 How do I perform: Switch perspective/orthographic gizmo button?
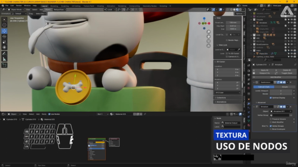[x=209, y=46]
